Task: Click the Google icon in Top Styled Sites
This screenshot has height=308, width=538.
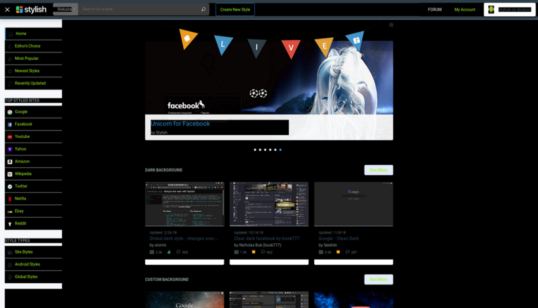Action: [x=10, y=112]
